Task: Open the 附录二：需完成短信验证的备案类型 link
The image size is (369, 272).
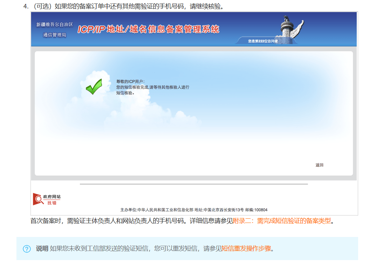Action: pos(281,221)
